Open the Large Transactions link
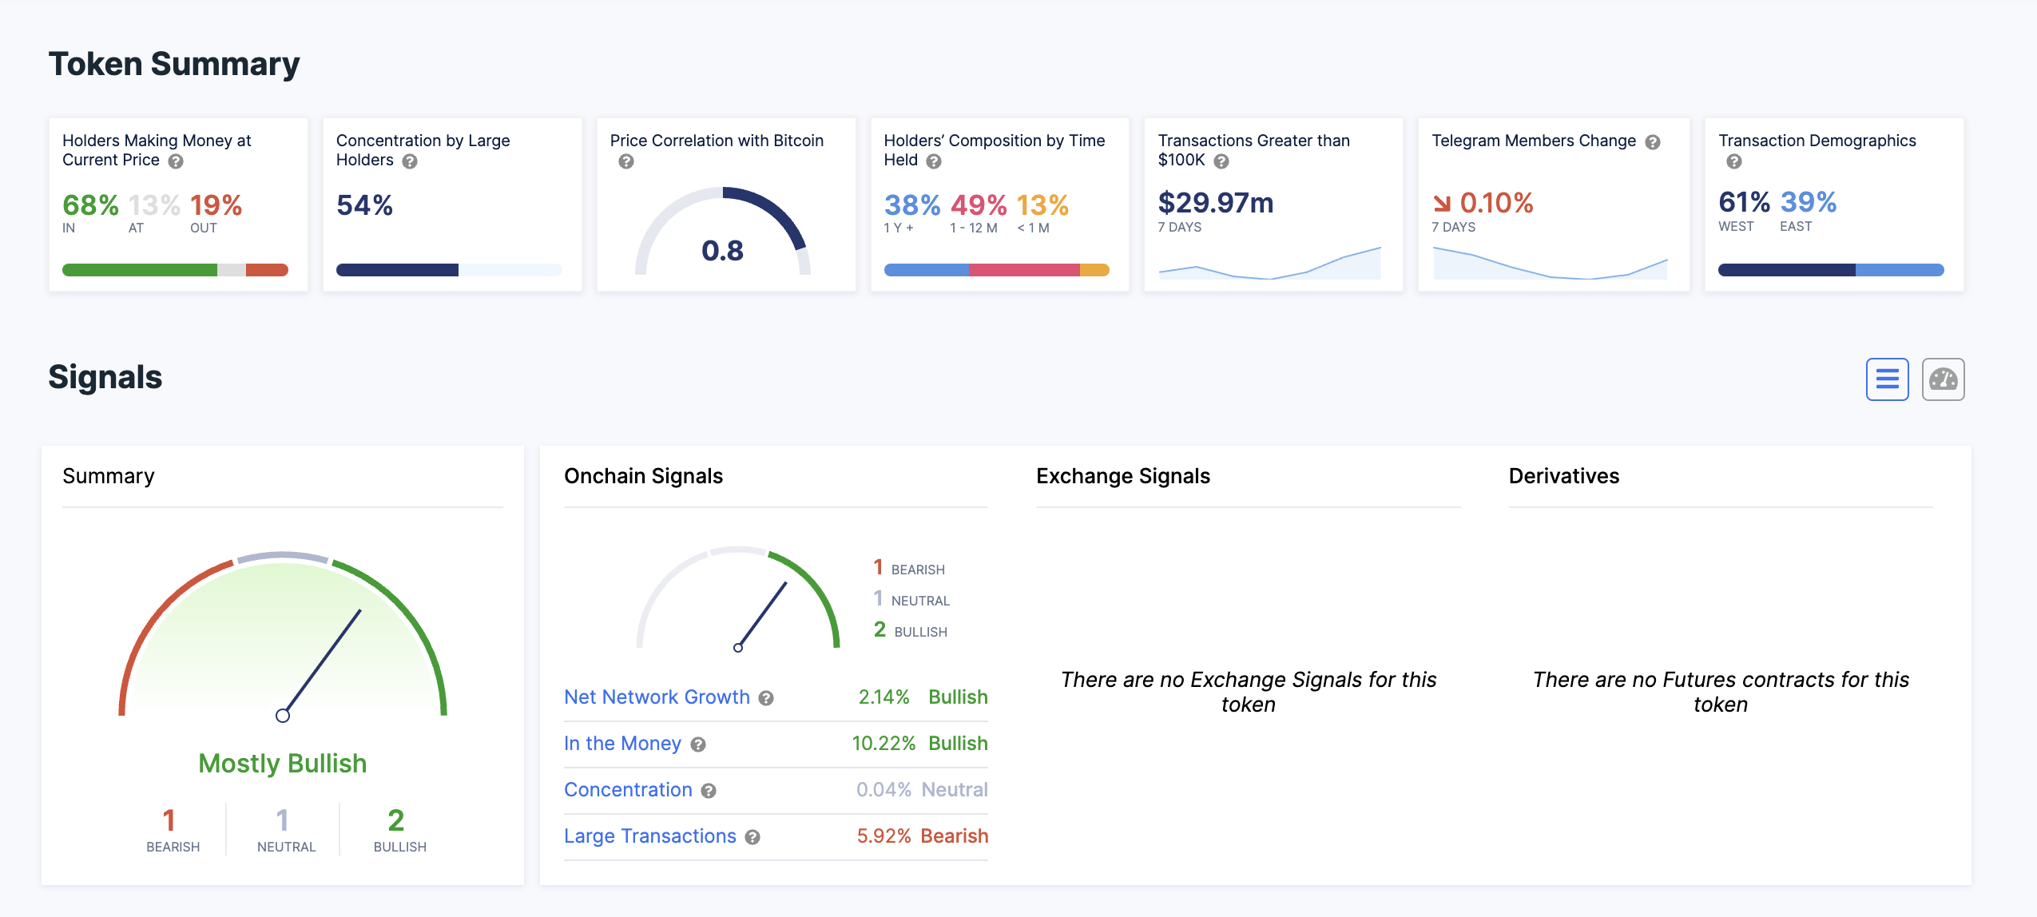The image size is (2037, 917). 649,836
